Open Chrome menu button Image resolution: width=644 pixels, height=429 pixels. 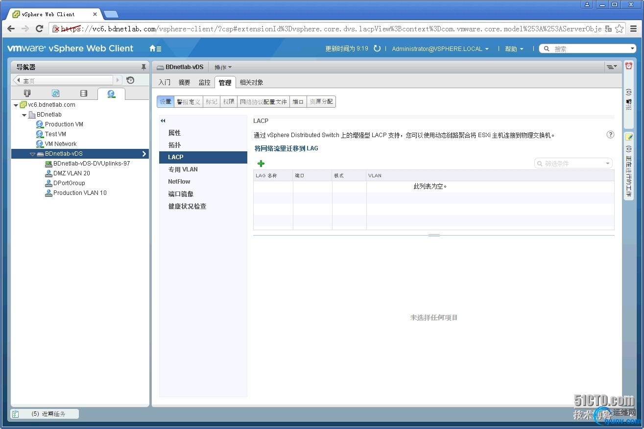coord(633,29)
